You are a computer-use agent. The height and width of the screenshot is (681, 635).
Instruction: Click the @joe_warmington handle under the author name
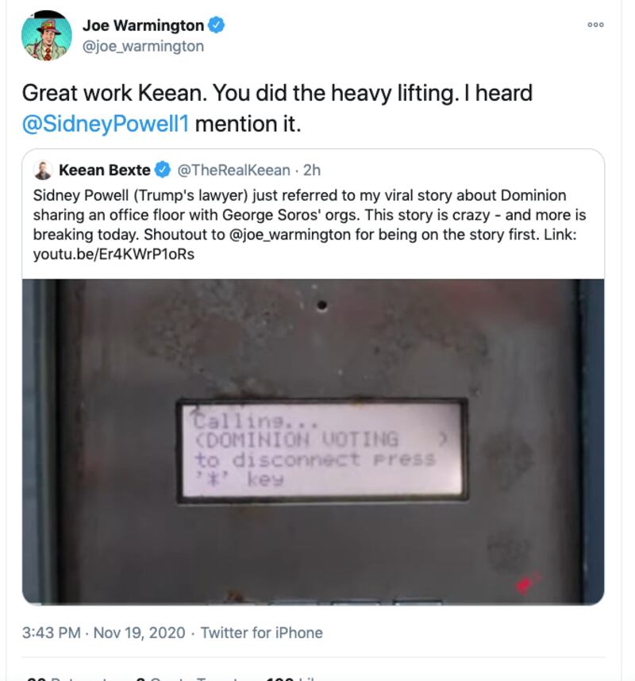144,46
